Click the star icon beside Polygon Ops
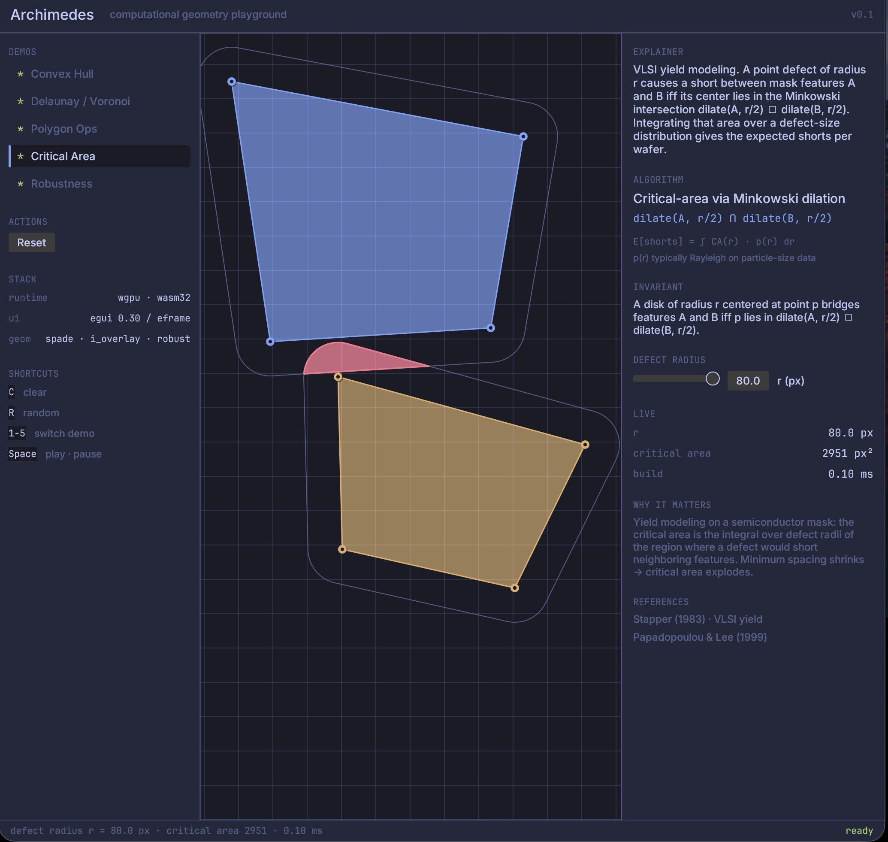This screenshot has height=842, width=888. point(20,129)
